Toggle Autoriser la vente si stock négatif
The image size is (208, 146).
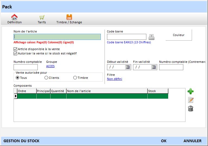click(15, 54)
